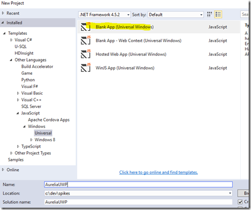Expand the Visual C++ node

pyautogui.click(x=18, y=100)
